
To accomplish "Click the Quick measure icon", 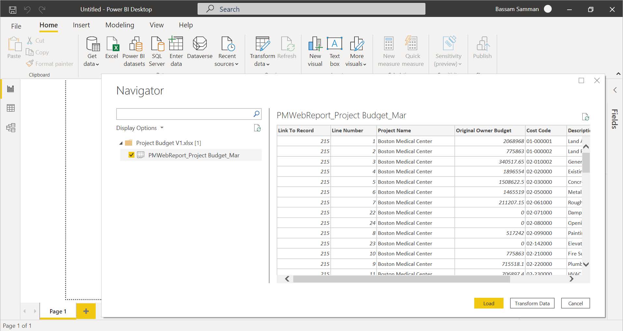I will (x=411, y=44).
